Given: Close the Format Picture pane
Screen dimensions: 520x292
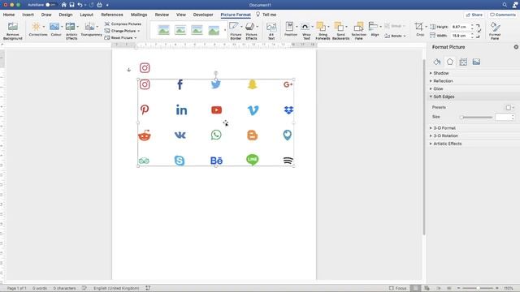Looking at the screenshot, I should (x=516, y=47).
